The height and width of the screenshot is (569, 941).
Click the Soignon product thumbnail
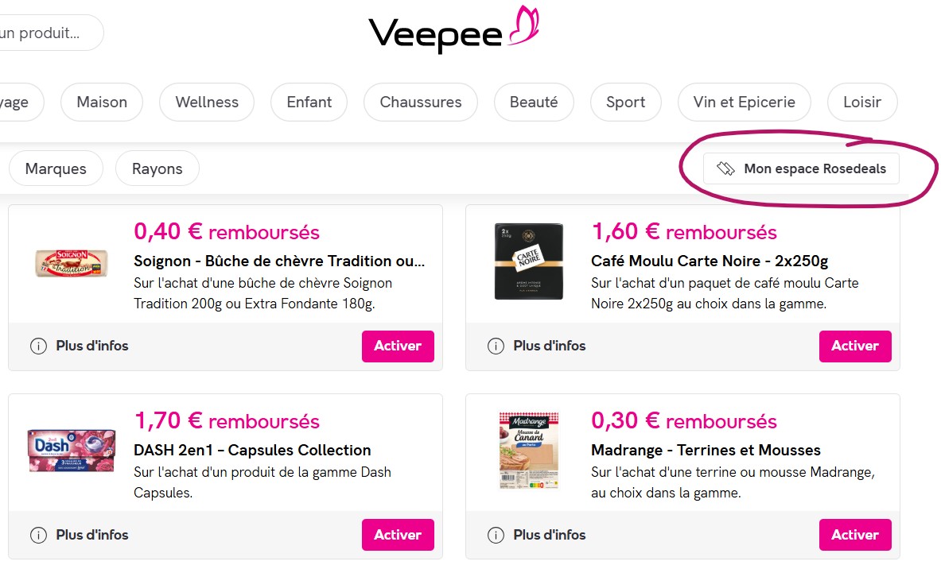point(71,262)
